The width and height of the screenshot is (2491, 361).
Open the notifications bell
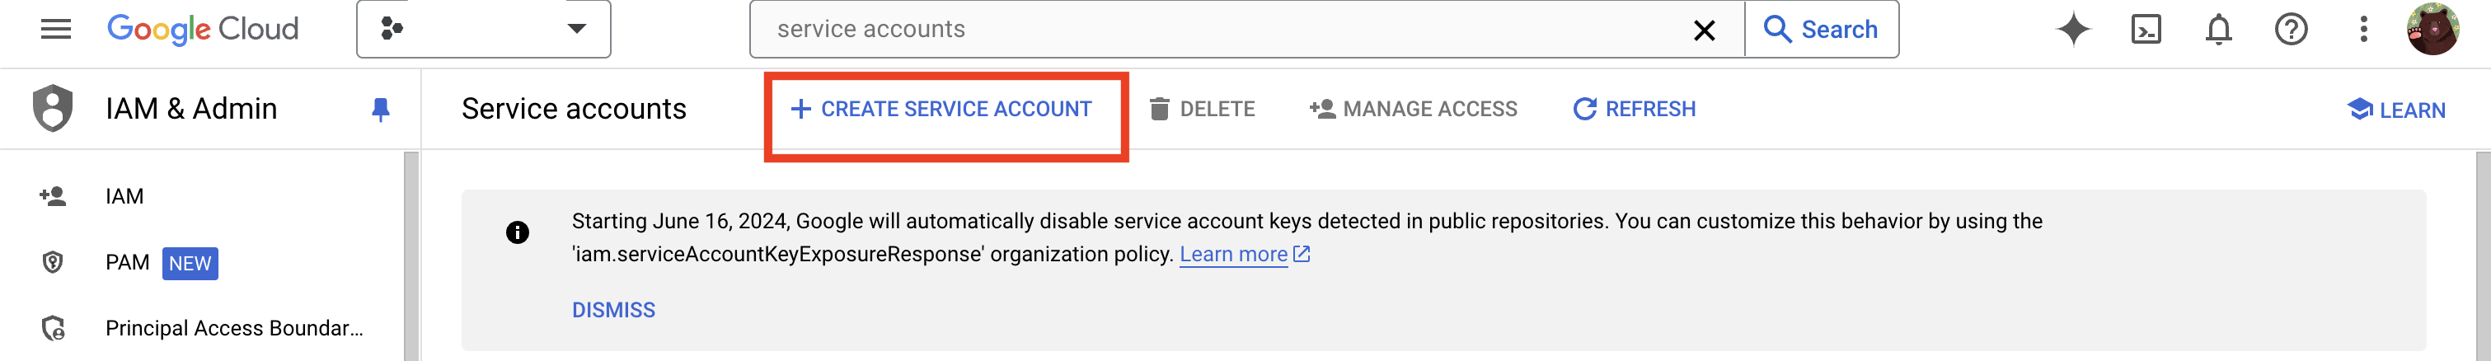tap(2218, 29)
